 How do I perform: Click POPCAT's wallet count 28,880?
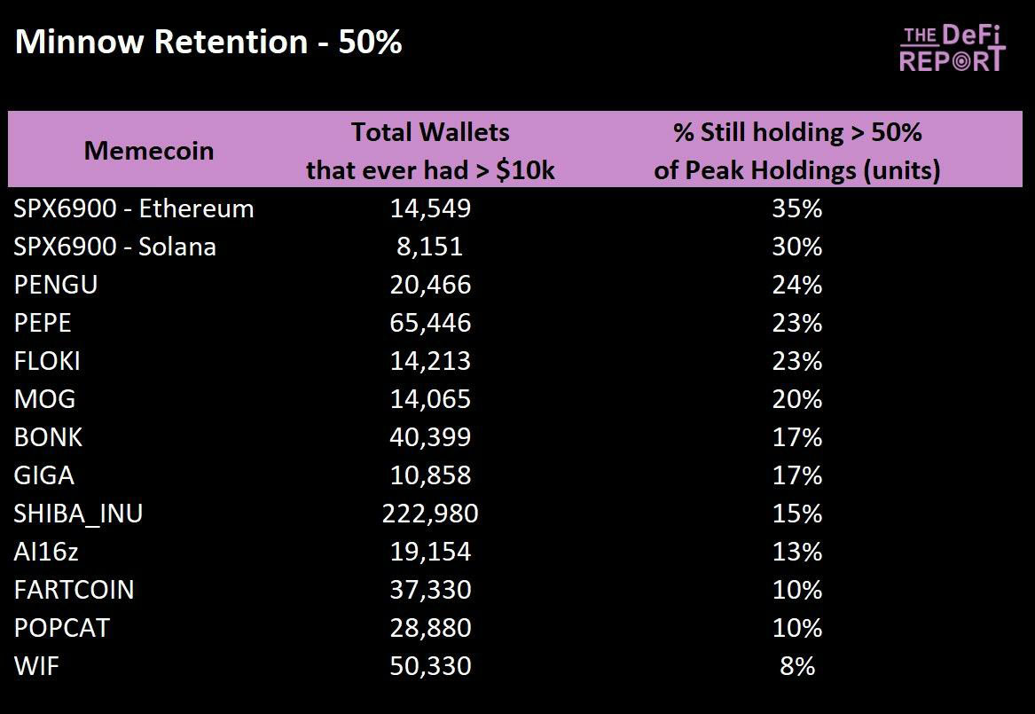[430, 628]
